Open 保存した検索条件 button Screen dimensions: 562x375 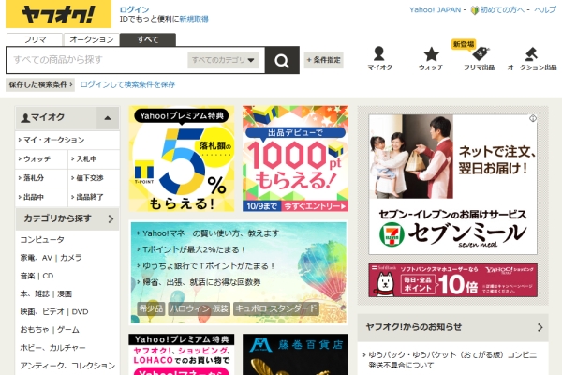(40, 84)
